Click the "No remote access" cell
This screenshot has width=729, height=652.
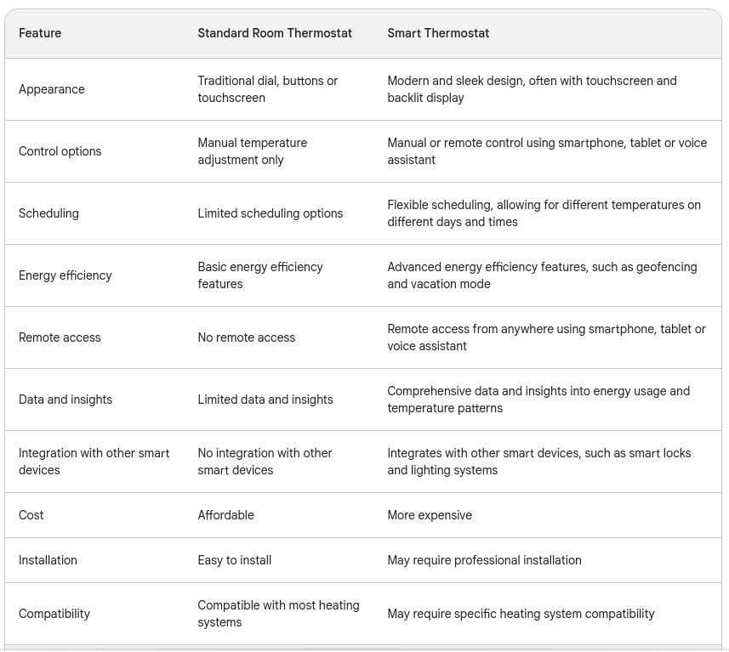tap(247, 337)
